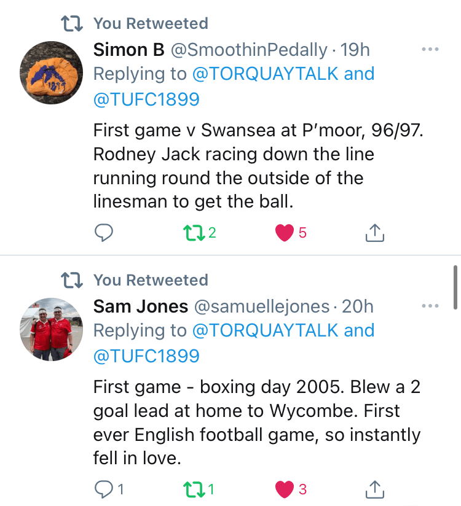This screenshot has height=506, width=461.
Task: Undo retweet on Simon B's tweet
Action: 194,233
